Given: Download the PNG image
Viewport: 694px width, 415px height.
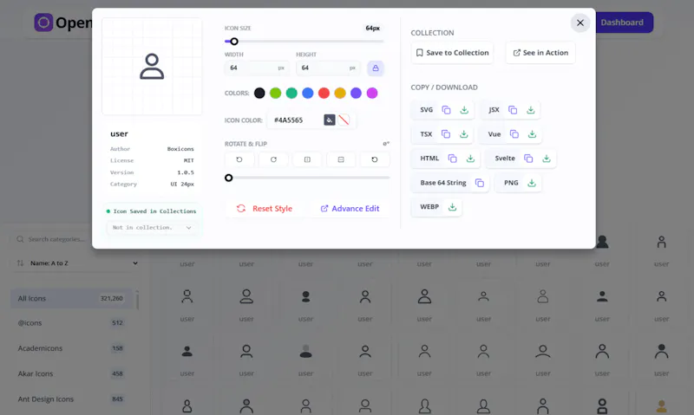Looking at the screenshot, I should point(532,183).
